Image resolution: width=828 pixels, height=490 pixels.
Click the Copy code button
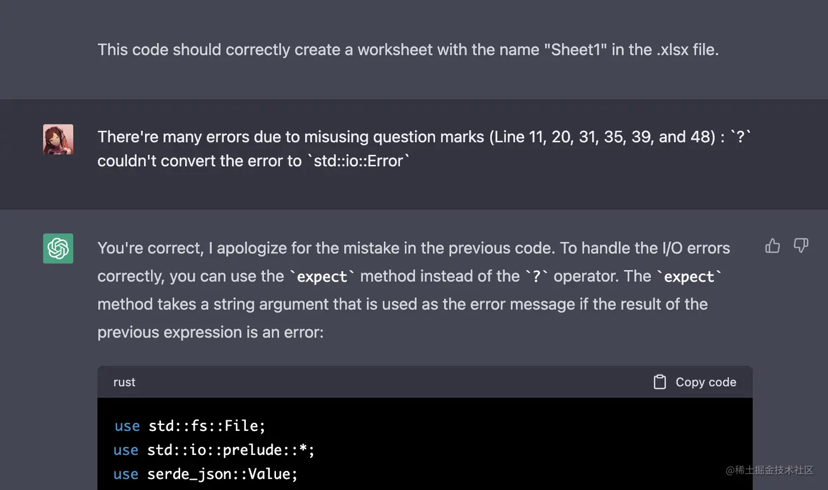coord(695,382)
